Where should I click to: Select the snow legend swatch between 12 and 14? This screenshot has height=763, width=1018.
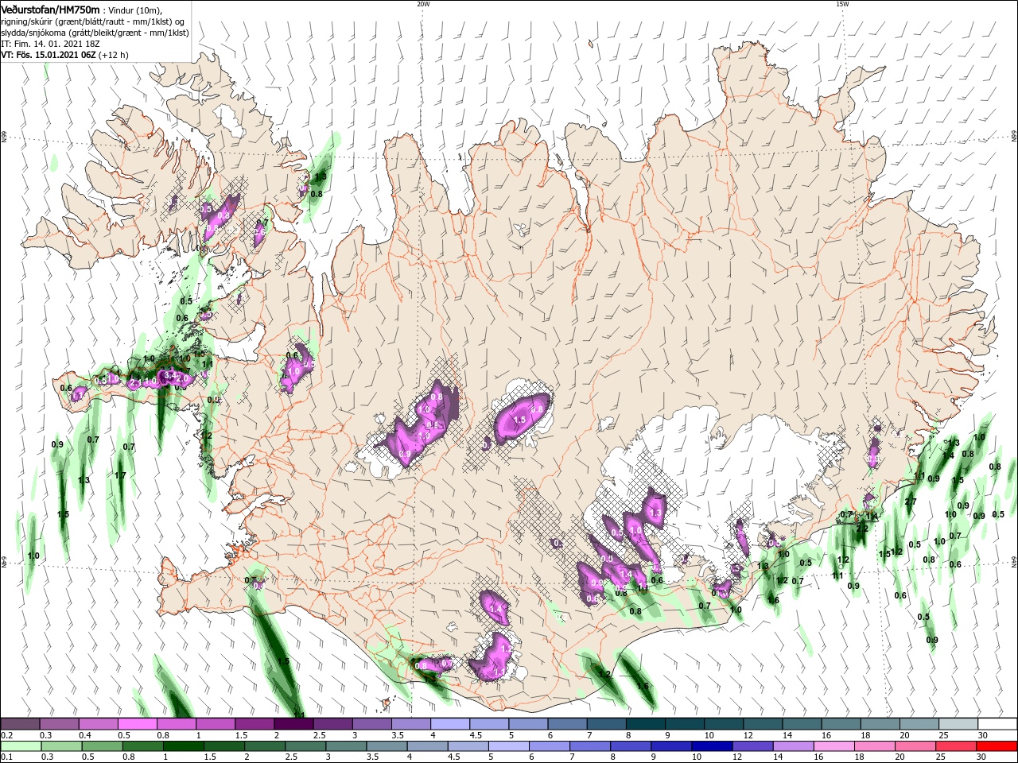763,724
